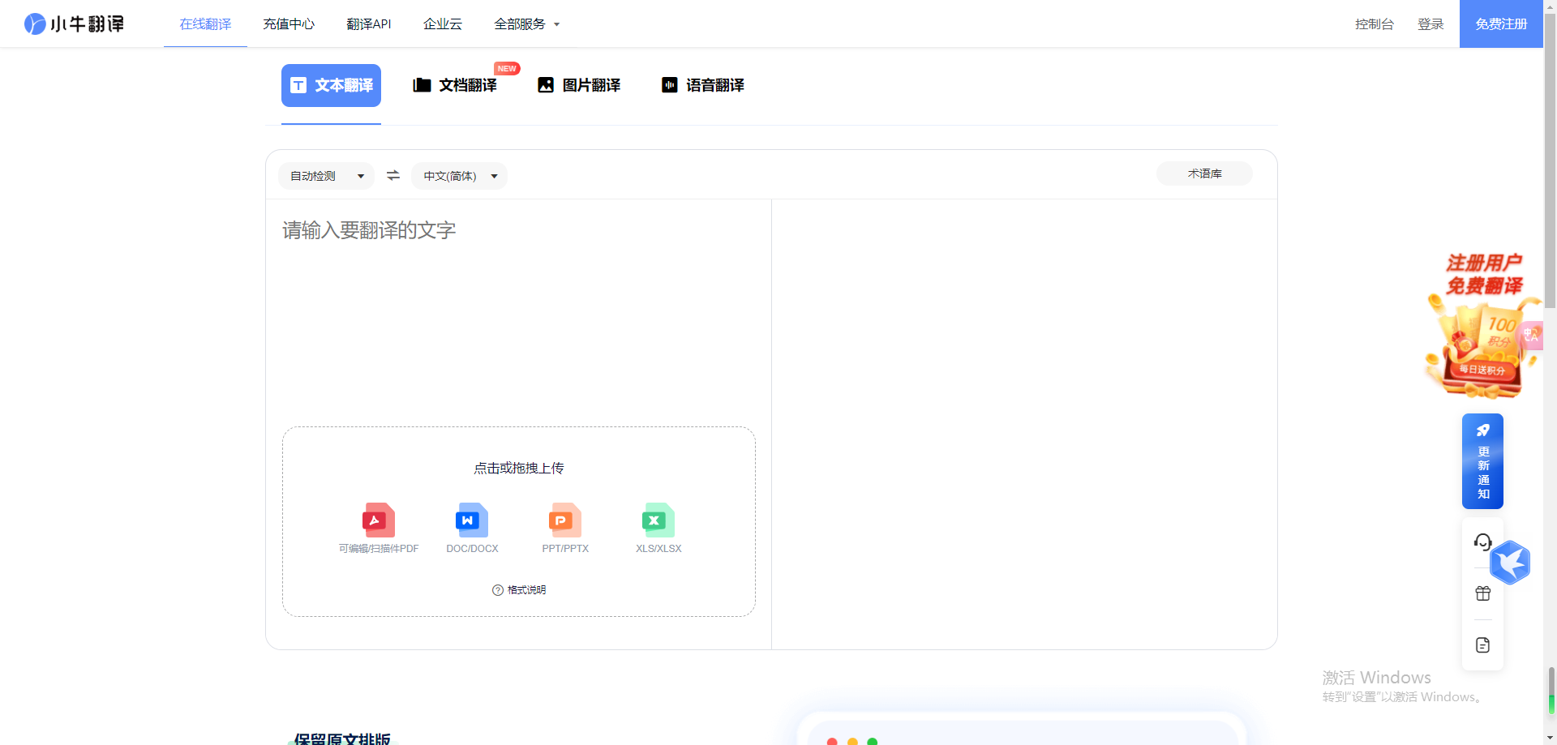The image size is (1557, 745).
Task: Switch to the 文档翻译 tab
Action: tap(455, 85)
